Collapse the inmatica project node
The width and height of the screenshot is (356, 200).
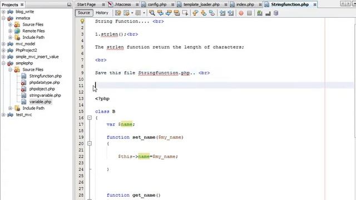[3, 18]
